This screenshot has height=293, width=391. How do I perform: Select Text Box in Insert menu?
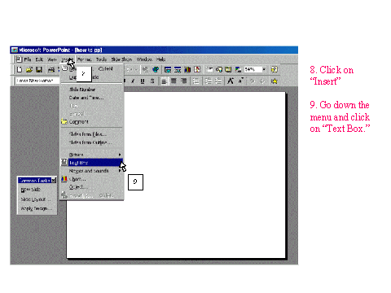click(x=91, y=163)
